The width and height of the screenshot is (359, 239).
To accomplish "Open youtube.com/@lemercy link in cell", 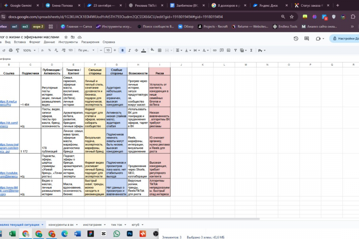I will [x=9, y=175].
